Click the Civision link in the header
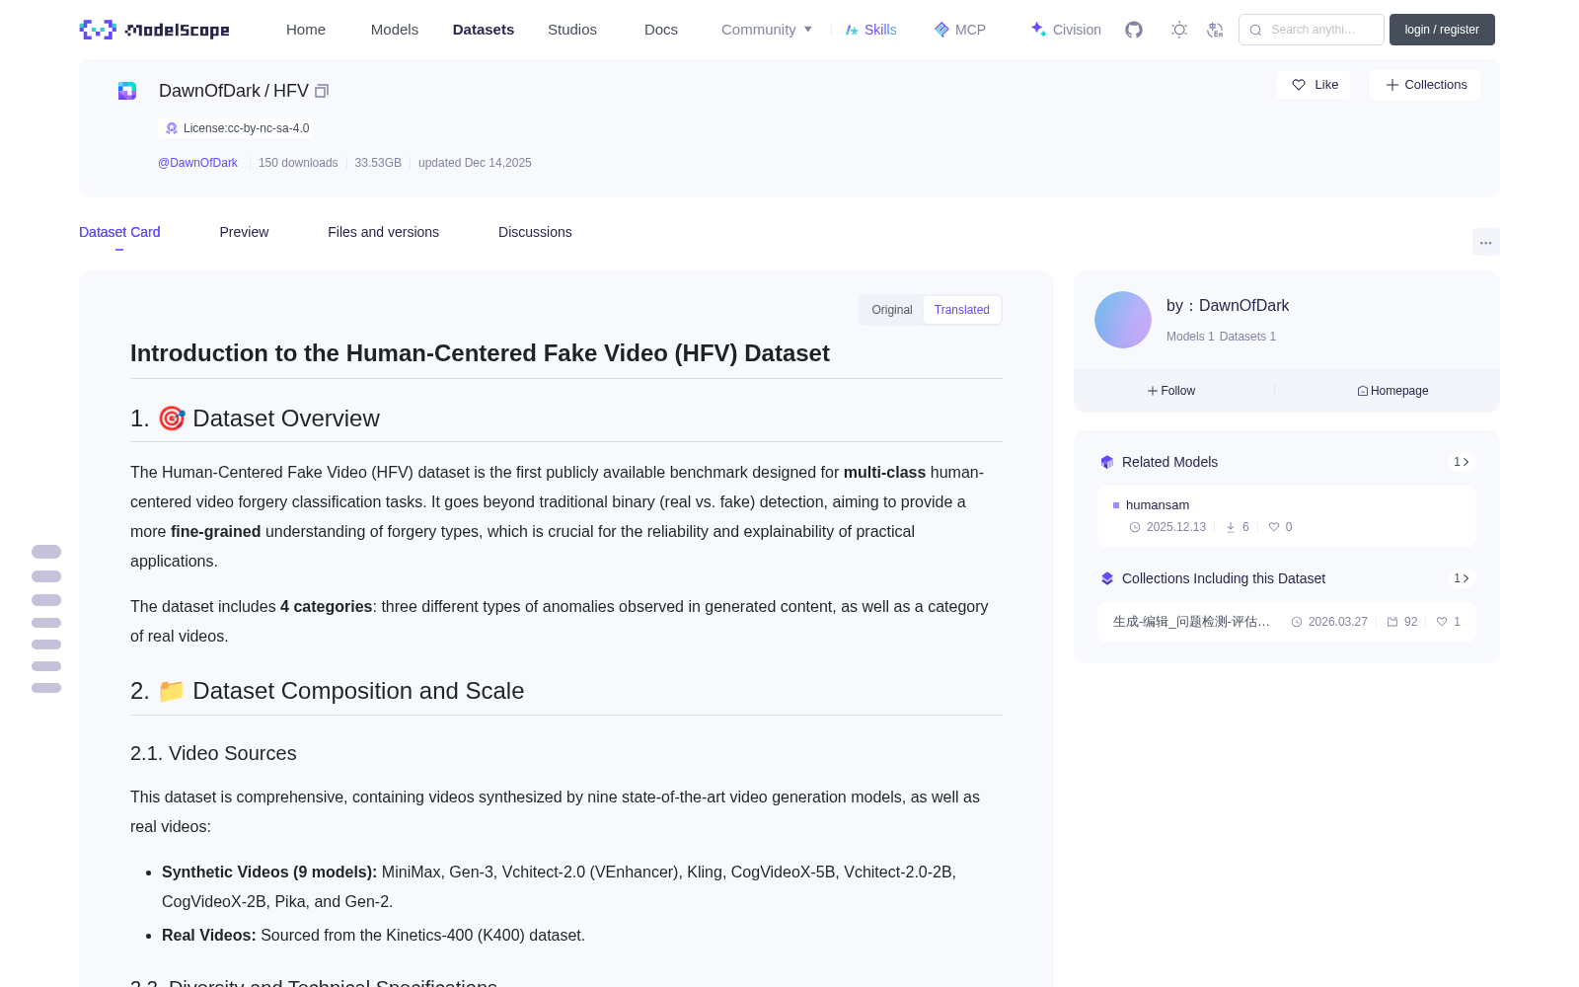 click(1066, 30)
